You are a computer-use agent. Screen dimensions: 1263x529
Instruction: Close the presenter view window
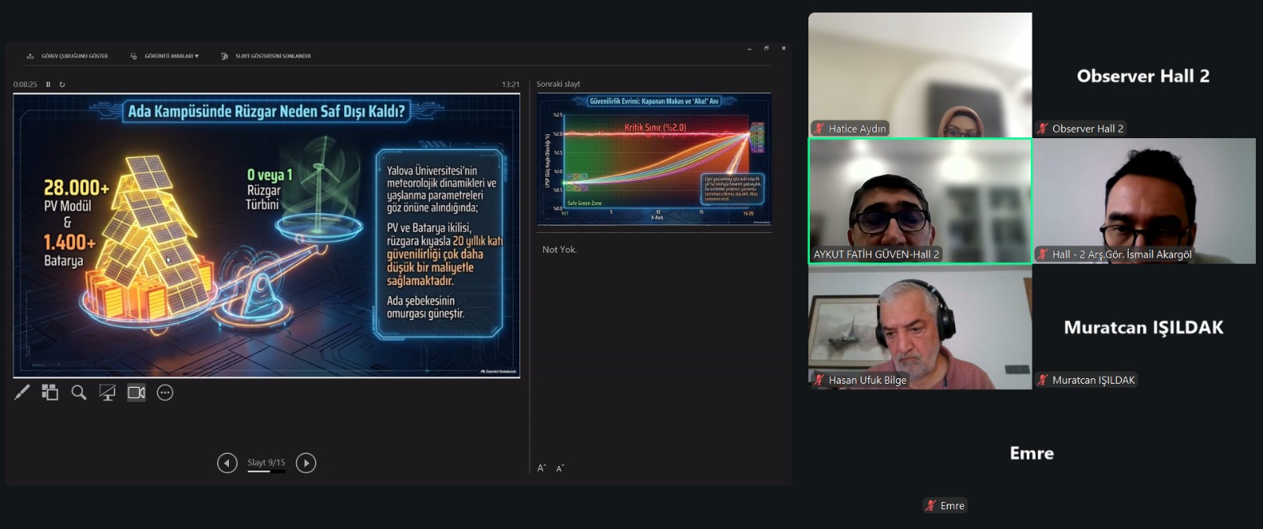click(x=784, y=49)
